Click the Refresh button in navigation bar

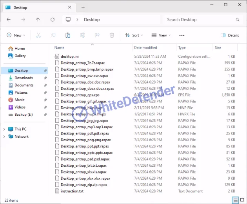pos(53,20)
